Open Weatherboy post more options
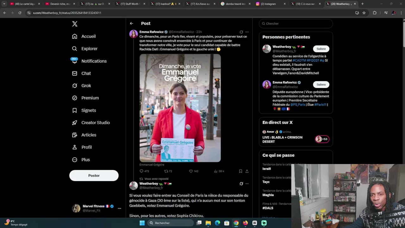Screen dimensions: 405x228 click(x=247, y=184)
